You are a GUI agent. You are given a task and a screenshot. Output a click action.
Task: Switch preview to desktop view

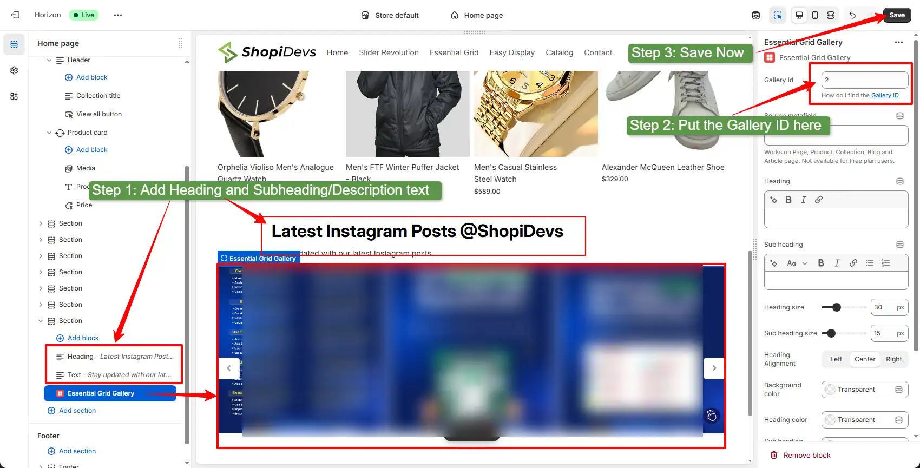pos(799,15)
